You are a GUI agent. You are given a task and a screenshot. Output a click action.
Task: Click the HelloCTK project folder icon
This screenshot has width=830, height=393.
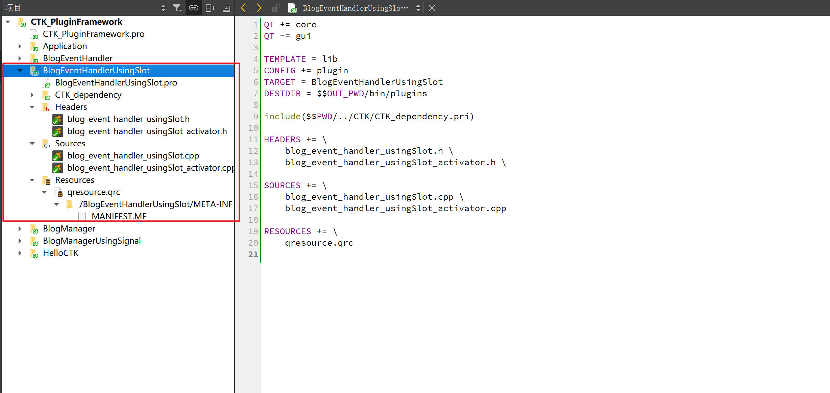click(x=34, y=253)
